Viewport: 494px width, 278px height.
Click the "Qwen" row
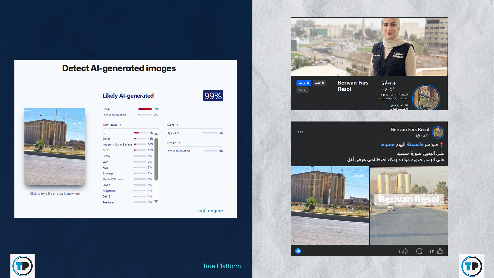127,185
